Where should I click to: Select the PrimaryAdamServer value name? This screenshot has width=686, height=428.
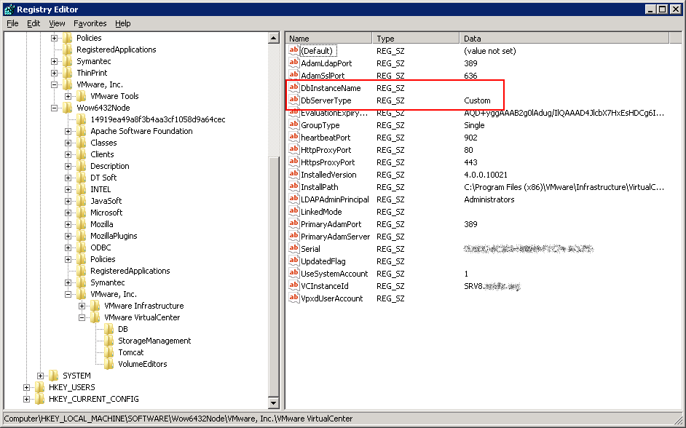click(335, 236)
